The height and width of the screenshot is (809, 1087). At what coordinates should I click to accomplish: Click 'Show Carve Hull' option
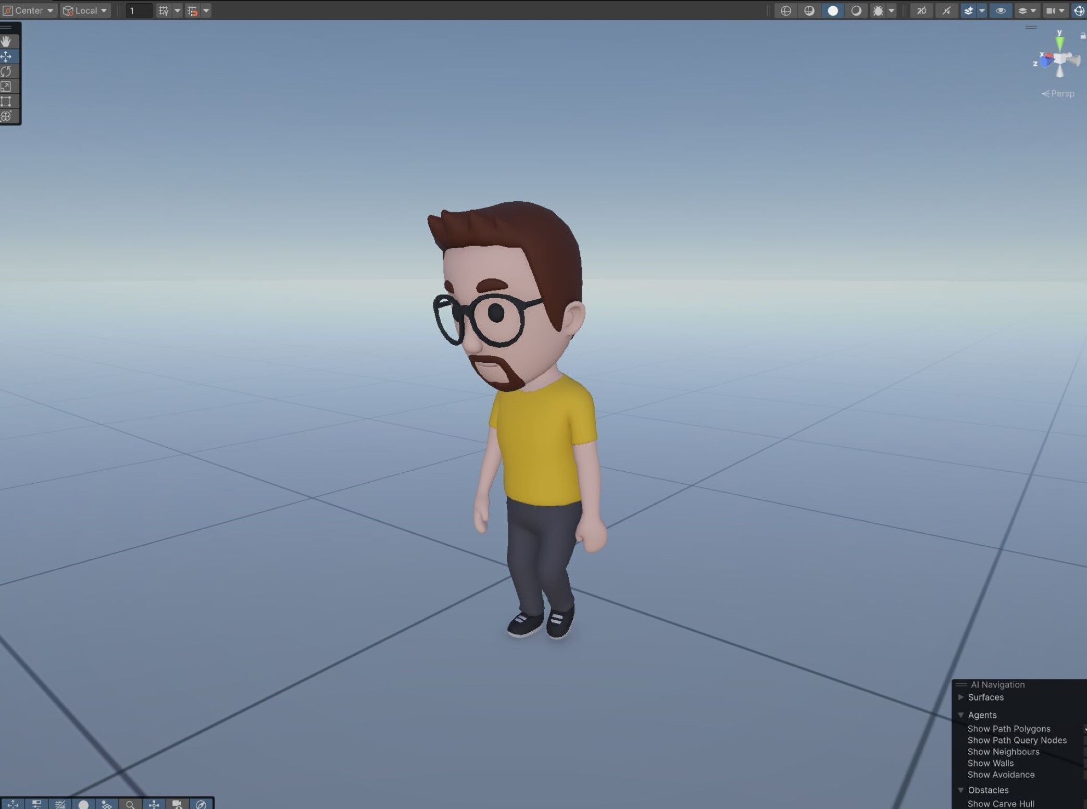(1001, 804)
